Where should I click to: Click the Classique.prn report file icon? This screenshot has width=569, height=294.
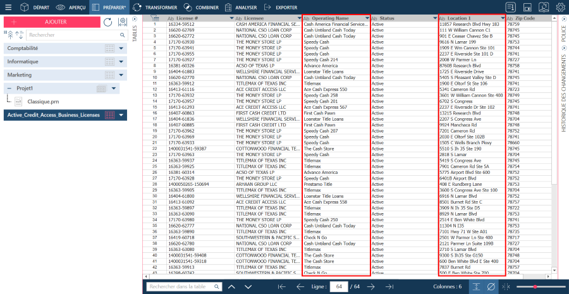pos(18,101)
